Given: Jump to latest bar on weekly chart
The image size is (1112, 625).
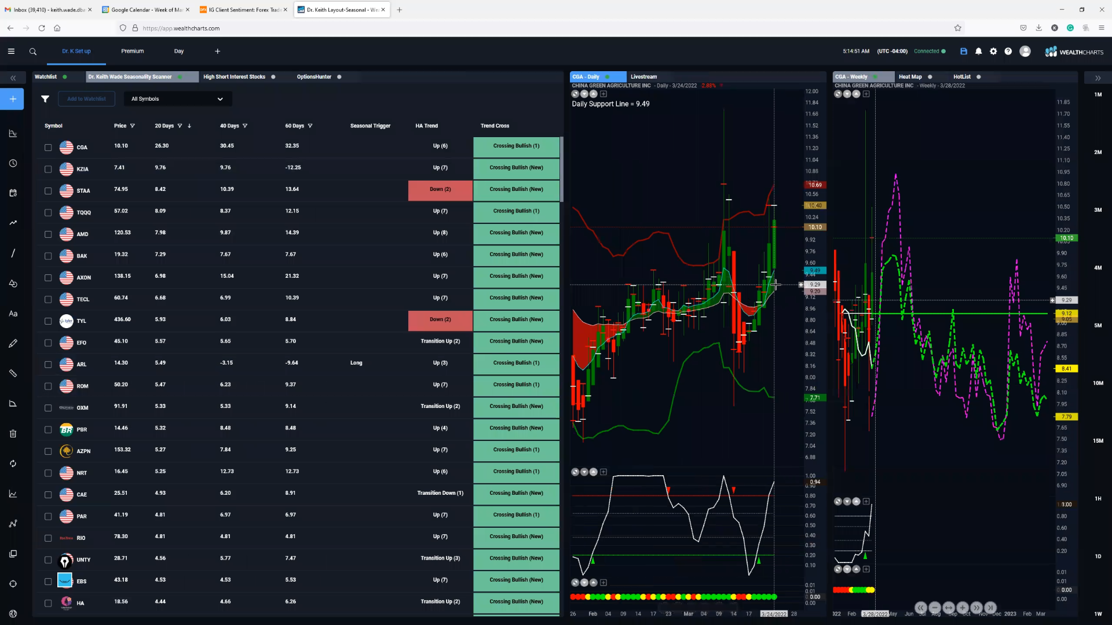Looking at the screenshot, I should click(x=990, y=608).
